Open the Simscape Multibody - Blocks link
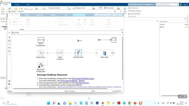The height and width of the screenshot is (106, 189). (73, 81)
